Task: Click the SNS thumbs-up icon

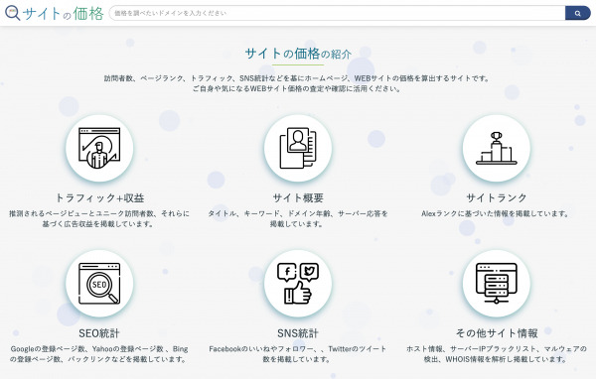Action: 298,284
